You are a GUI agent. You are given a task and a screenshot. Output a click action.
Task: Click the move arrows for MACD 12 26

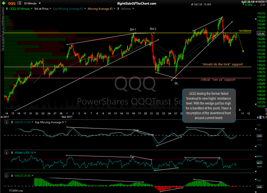[x=12, y=122]
